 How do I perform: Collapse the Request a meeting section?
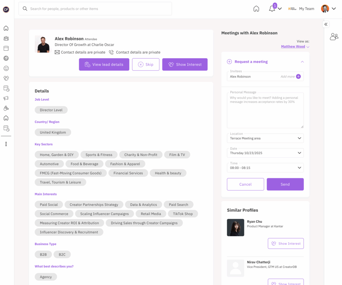[302, 62]
